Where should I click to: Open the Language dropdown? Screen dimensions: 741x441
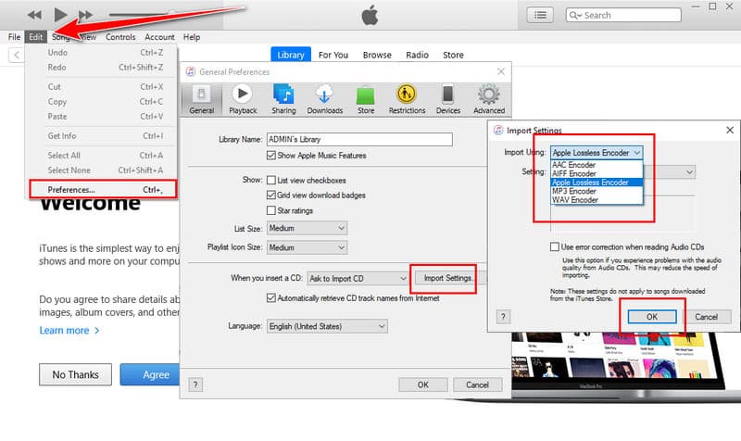coord(327,326)
